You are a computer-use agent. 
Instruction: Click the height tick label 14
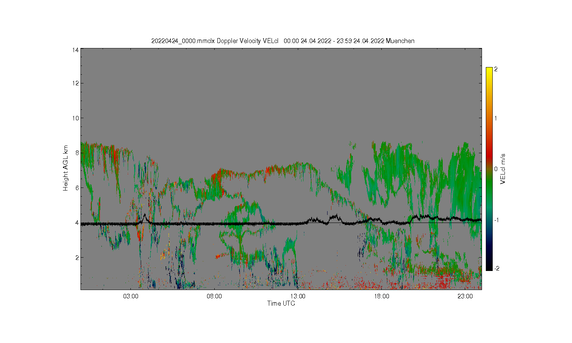click(76, 50)
